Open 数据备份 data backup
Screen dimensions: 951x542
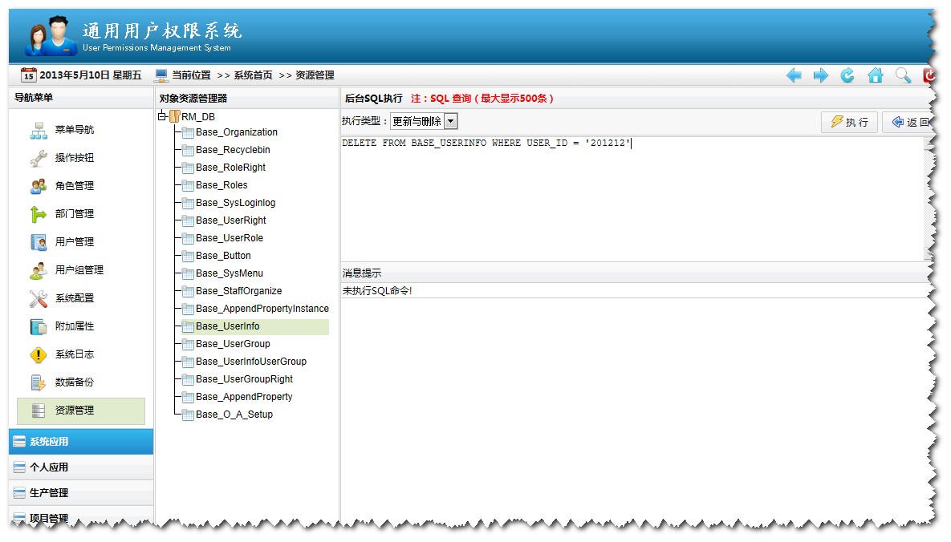pyautogui.click(x=37, y=382)
